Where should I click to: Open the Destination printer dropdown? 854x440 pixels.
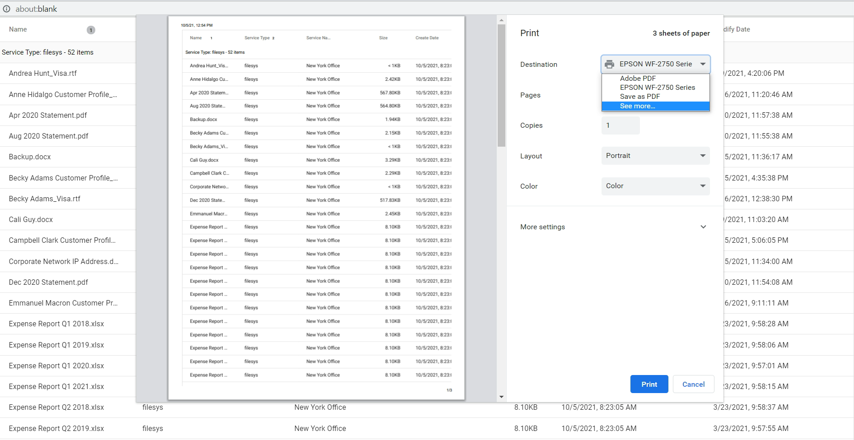tap(655, 64)
